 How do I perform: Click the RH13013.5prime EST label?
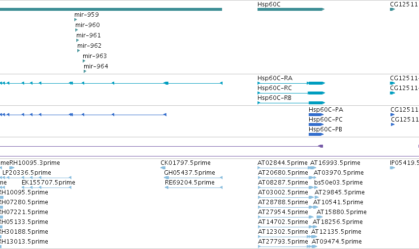24,242
